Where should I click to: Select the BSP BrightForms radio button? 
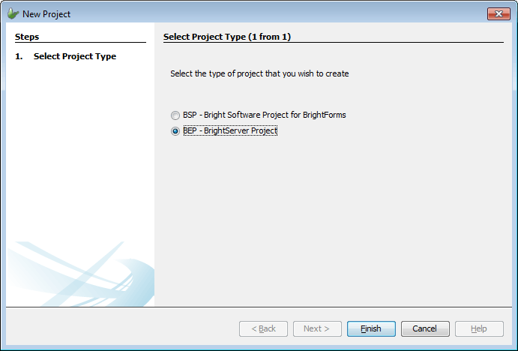[x=175, y=115]
